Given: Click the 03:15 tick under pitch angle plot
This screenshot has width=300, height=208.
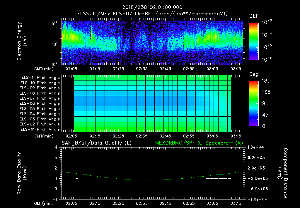Looking at the screenshot, I should 236,136.
